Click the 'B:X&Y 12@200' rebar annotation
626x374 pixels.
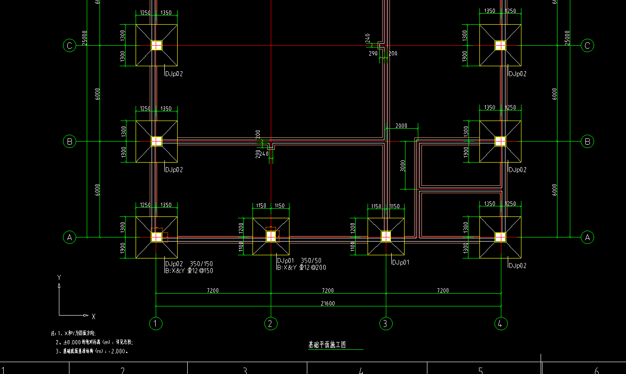[x=301, y=268]
